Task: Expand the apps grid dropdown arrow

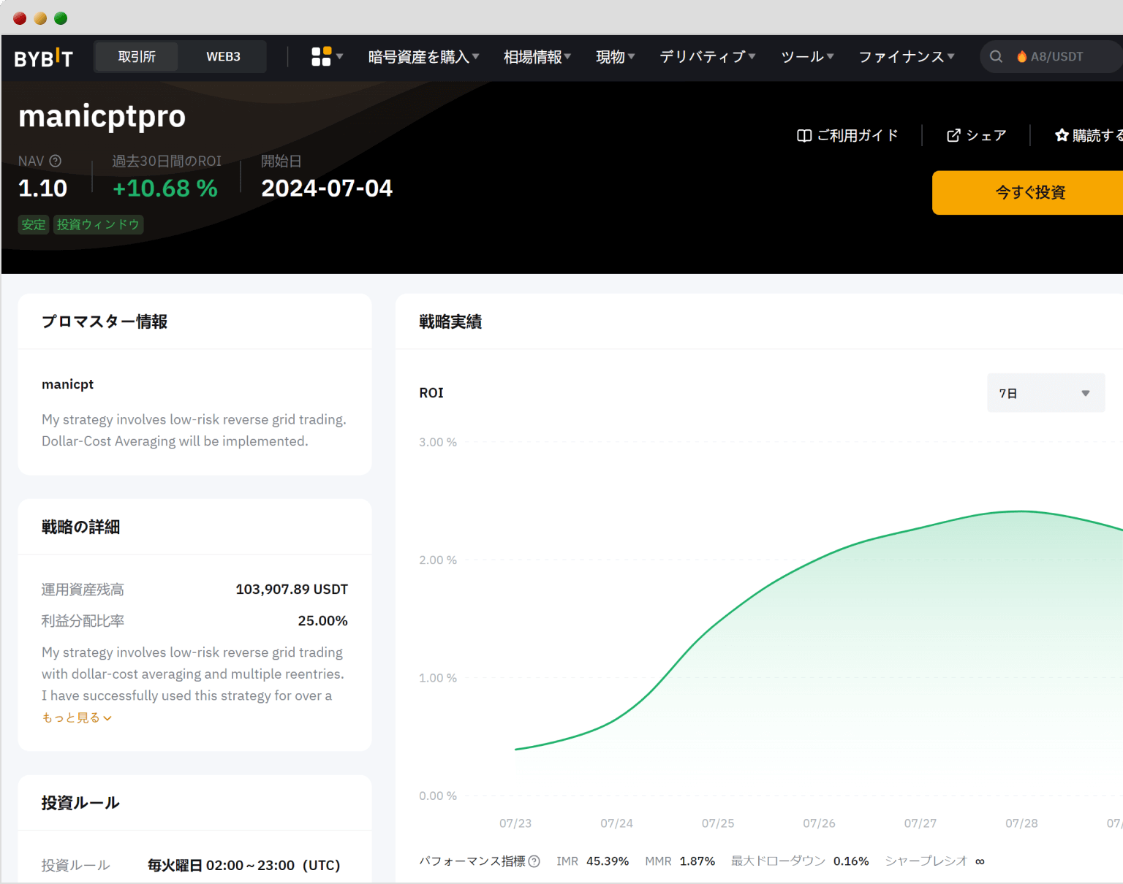Action: coord(339,56)
